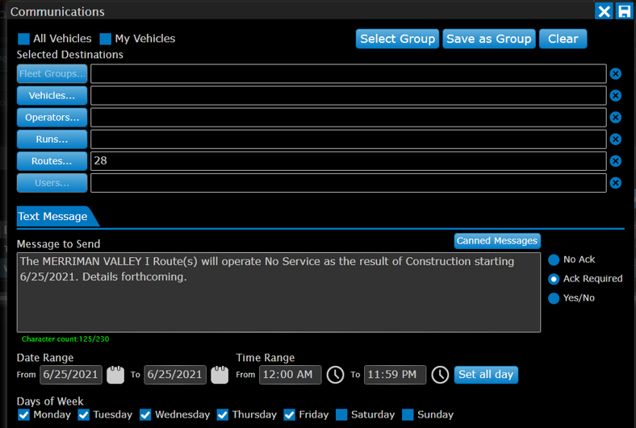Image resolution: width=636 pixels, height=428 pixels.
Task: Click inside the Message to Send textbox
Action: point(278,302)
